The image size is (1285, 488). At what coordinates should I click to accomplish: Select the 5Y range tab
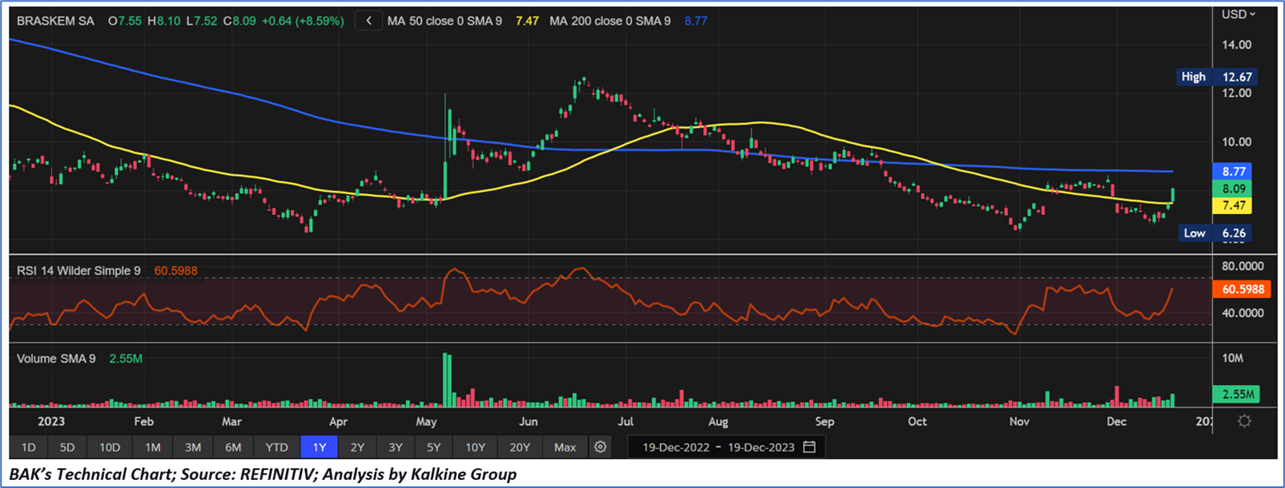[433, 447]
